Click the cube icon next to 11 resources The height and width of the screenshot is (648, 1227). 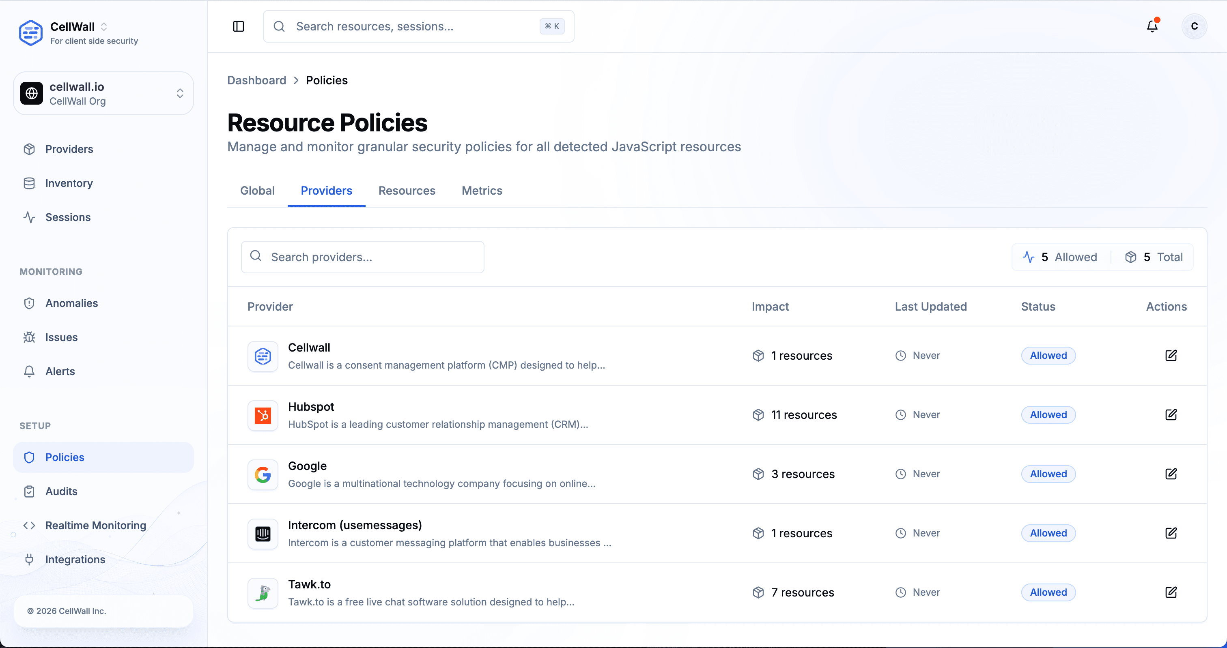click(x=758, y=415)
